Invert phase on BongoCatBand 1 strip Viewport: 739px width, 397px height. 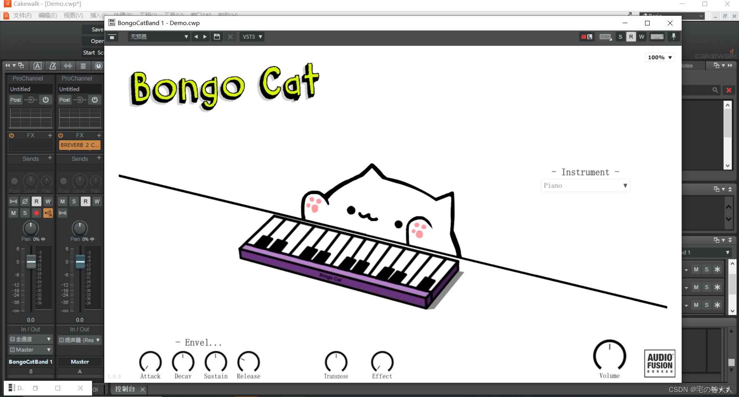click(25, 201)
